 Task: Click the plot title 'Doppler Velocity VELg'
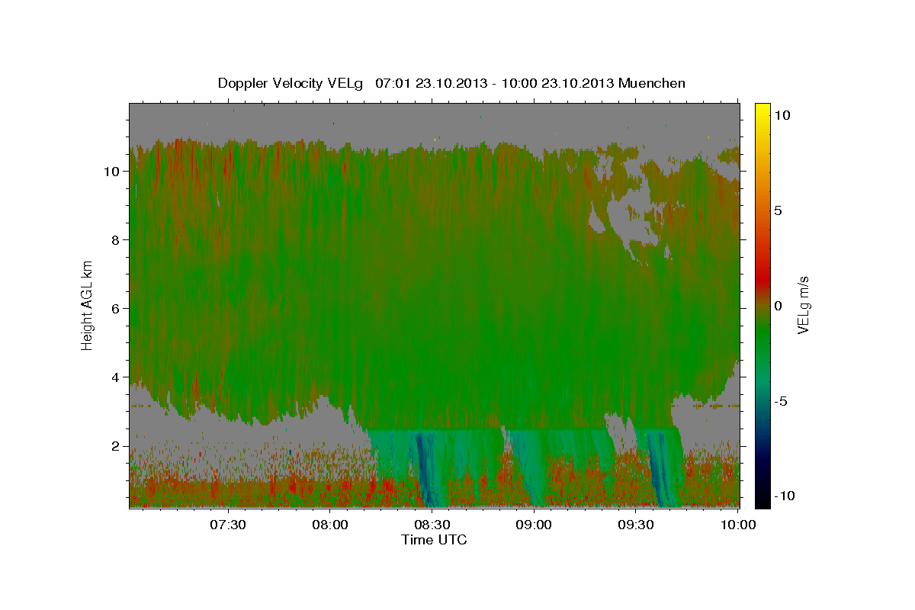click(x=291, y=83)
